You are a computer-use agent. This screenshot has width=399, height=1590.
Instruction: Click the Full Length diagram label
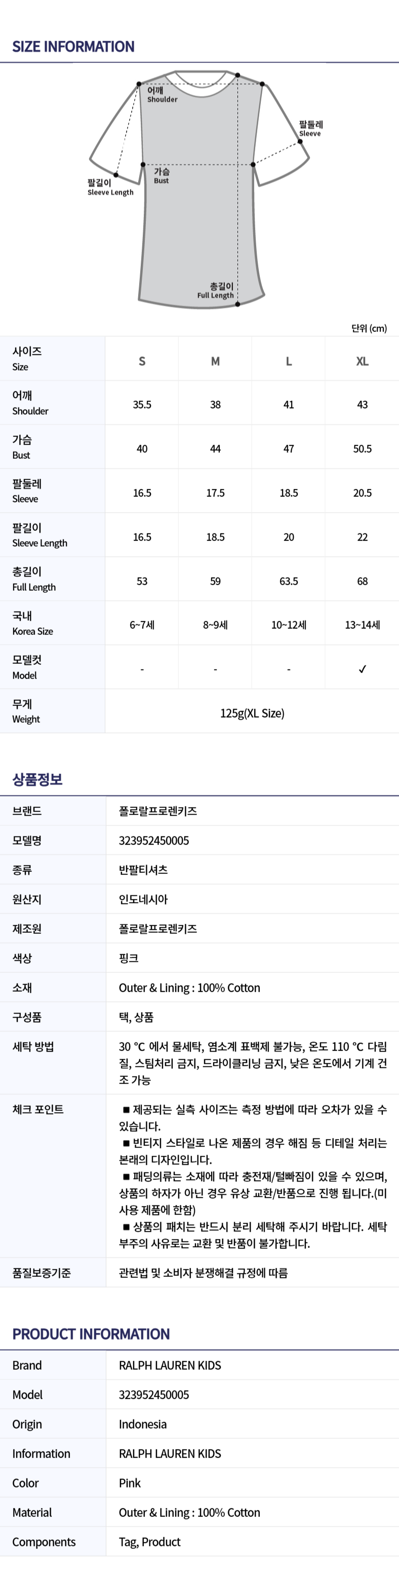216,291
